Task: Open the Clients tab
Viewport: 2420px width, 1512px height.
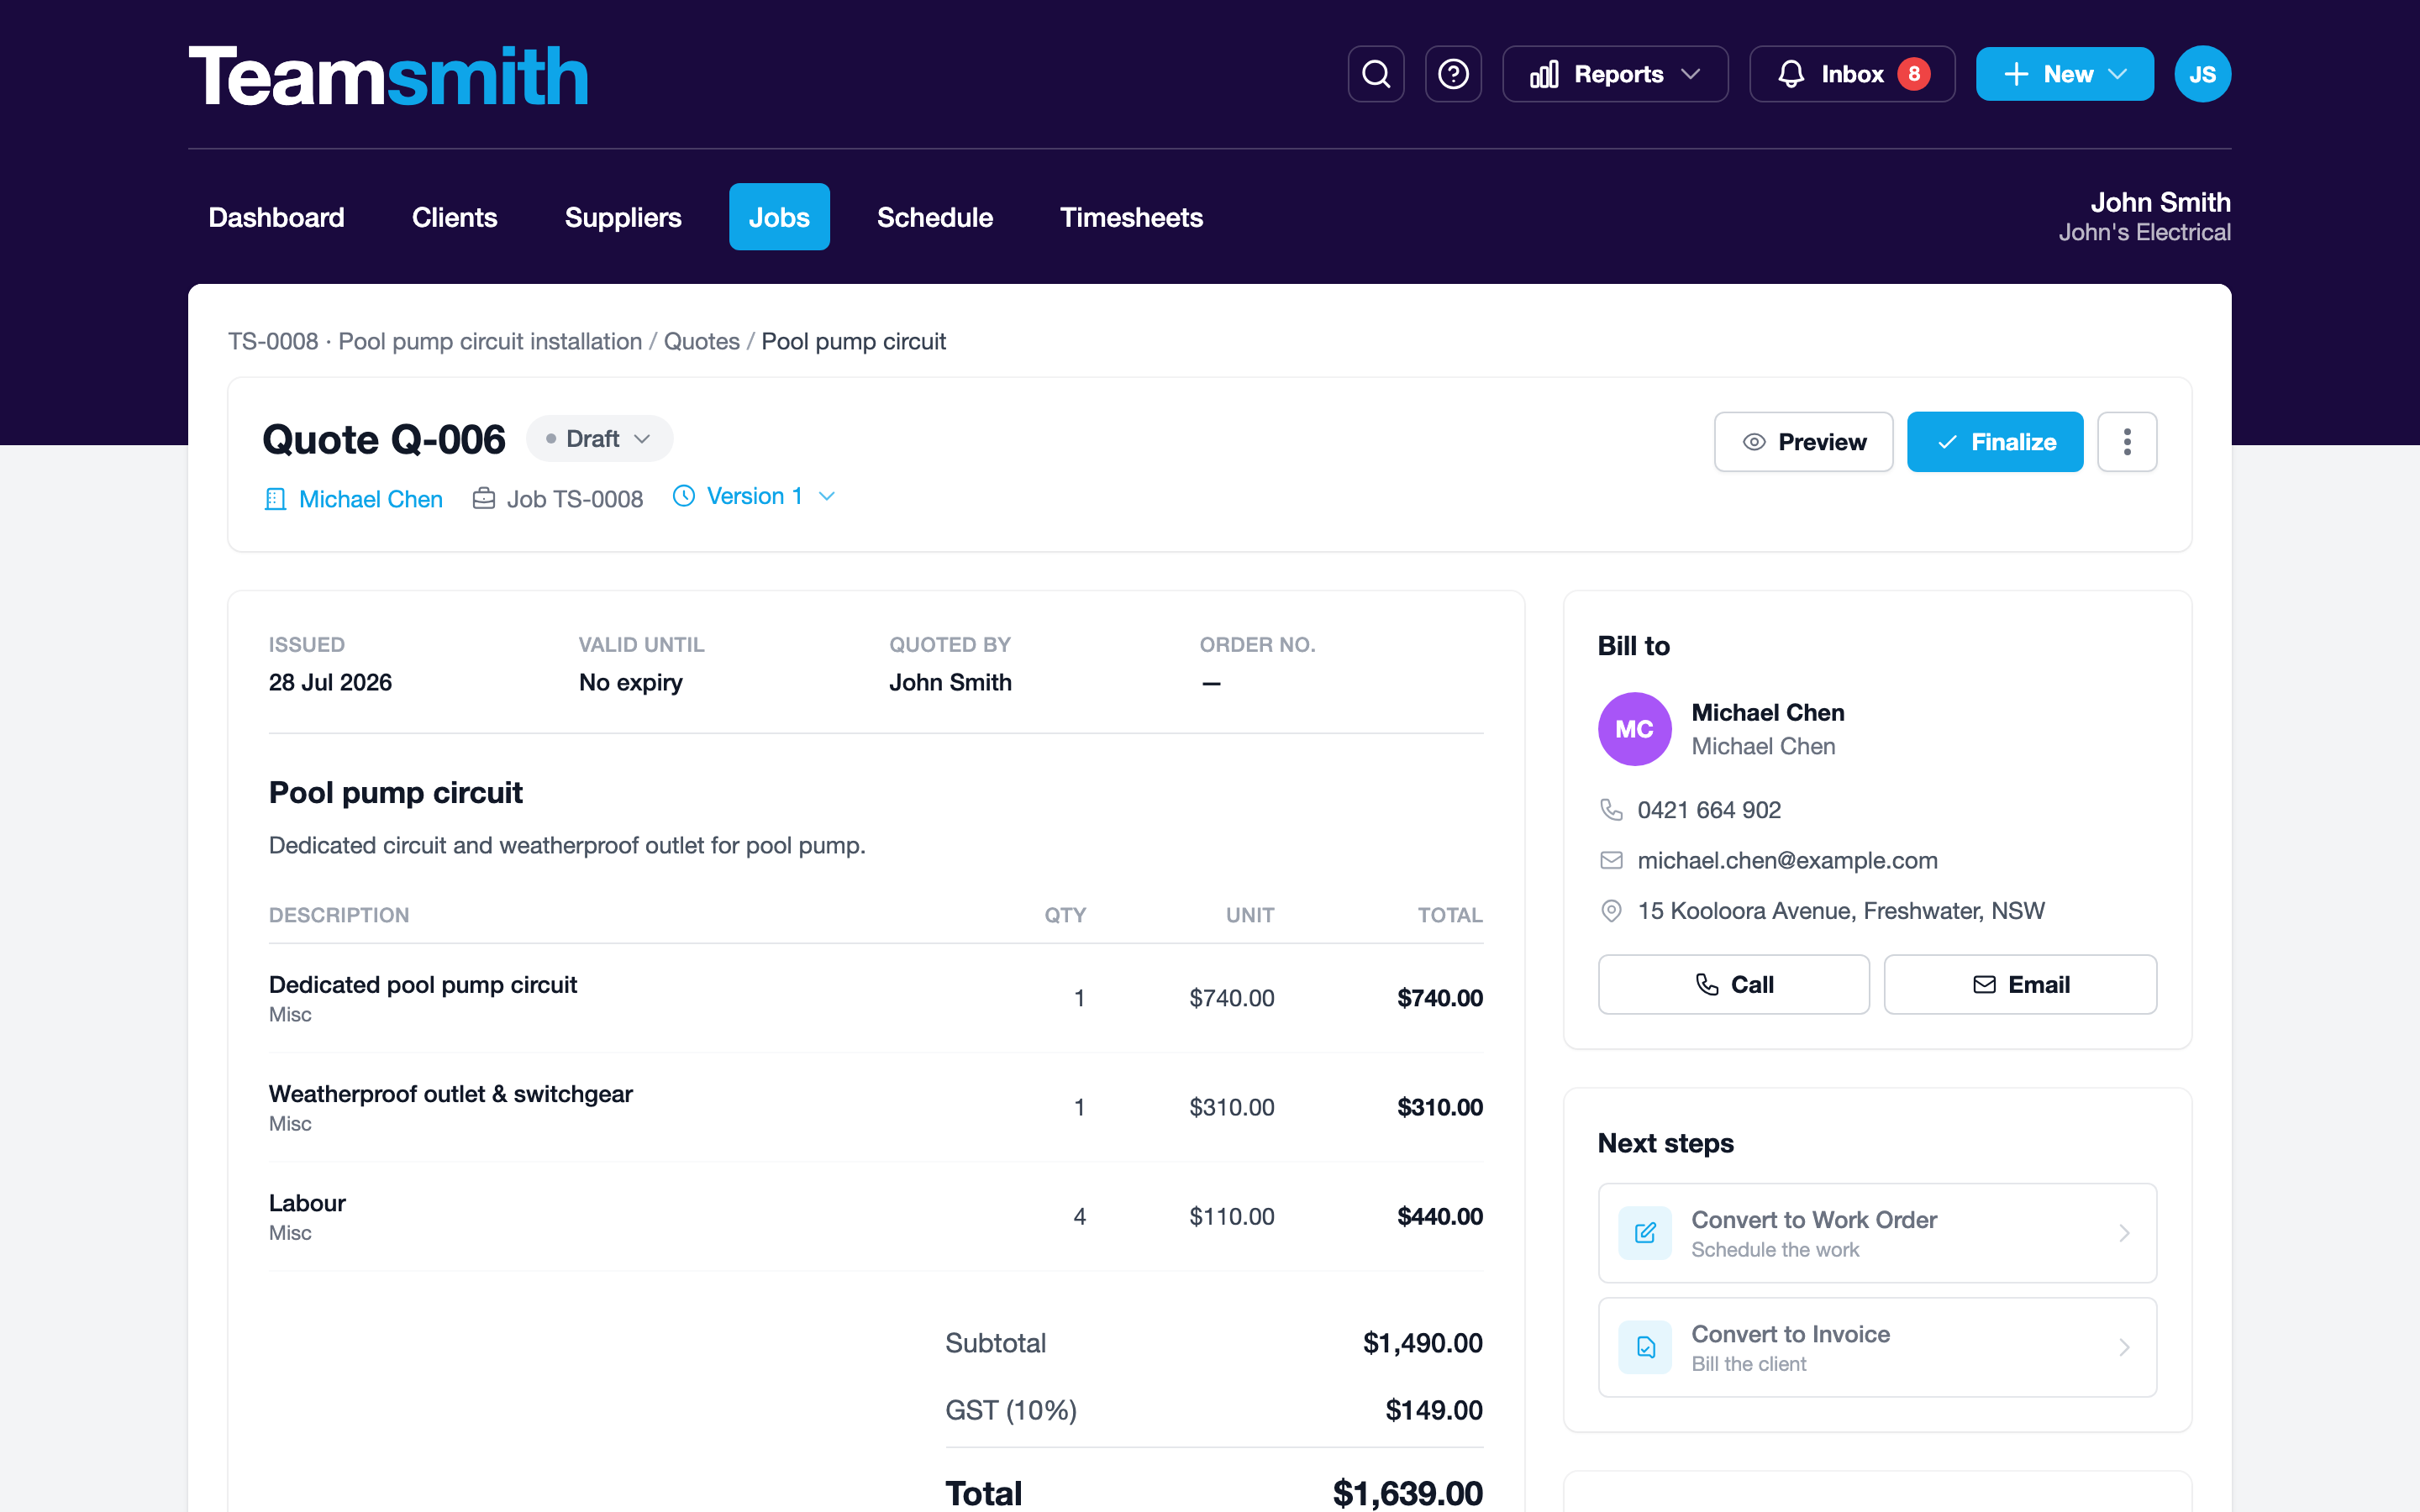Action: (454, 217)
